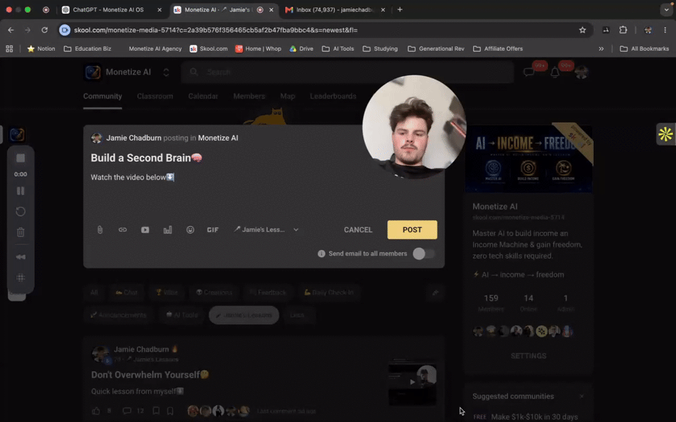
Task: Select the Announcements category filter
Action: (119, 315)
